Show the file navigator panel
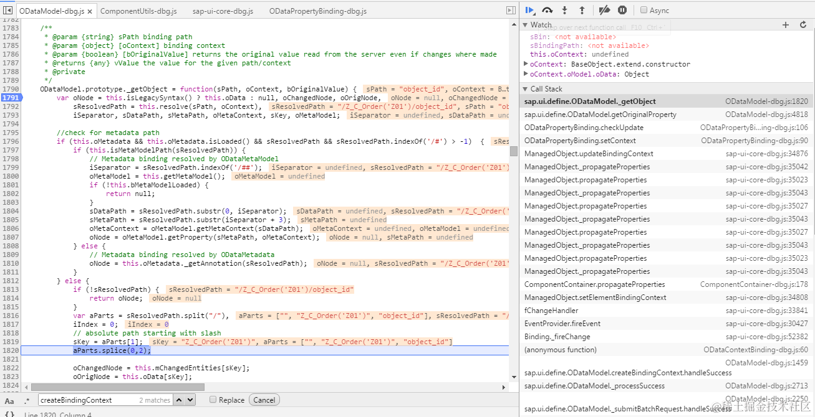Image resolution: width=815 pixels, height=417 pixels. (x=8, y=11)
